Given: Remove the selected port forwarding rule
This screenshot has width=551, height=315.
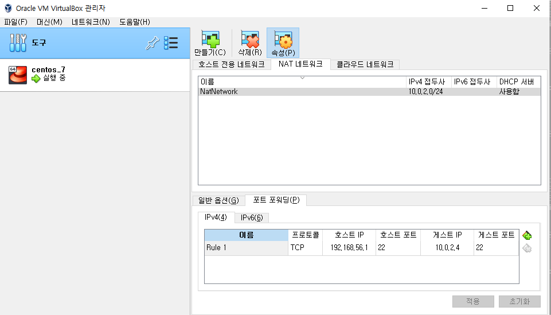Looking at the screenshot, I should [x=527, y=248].
